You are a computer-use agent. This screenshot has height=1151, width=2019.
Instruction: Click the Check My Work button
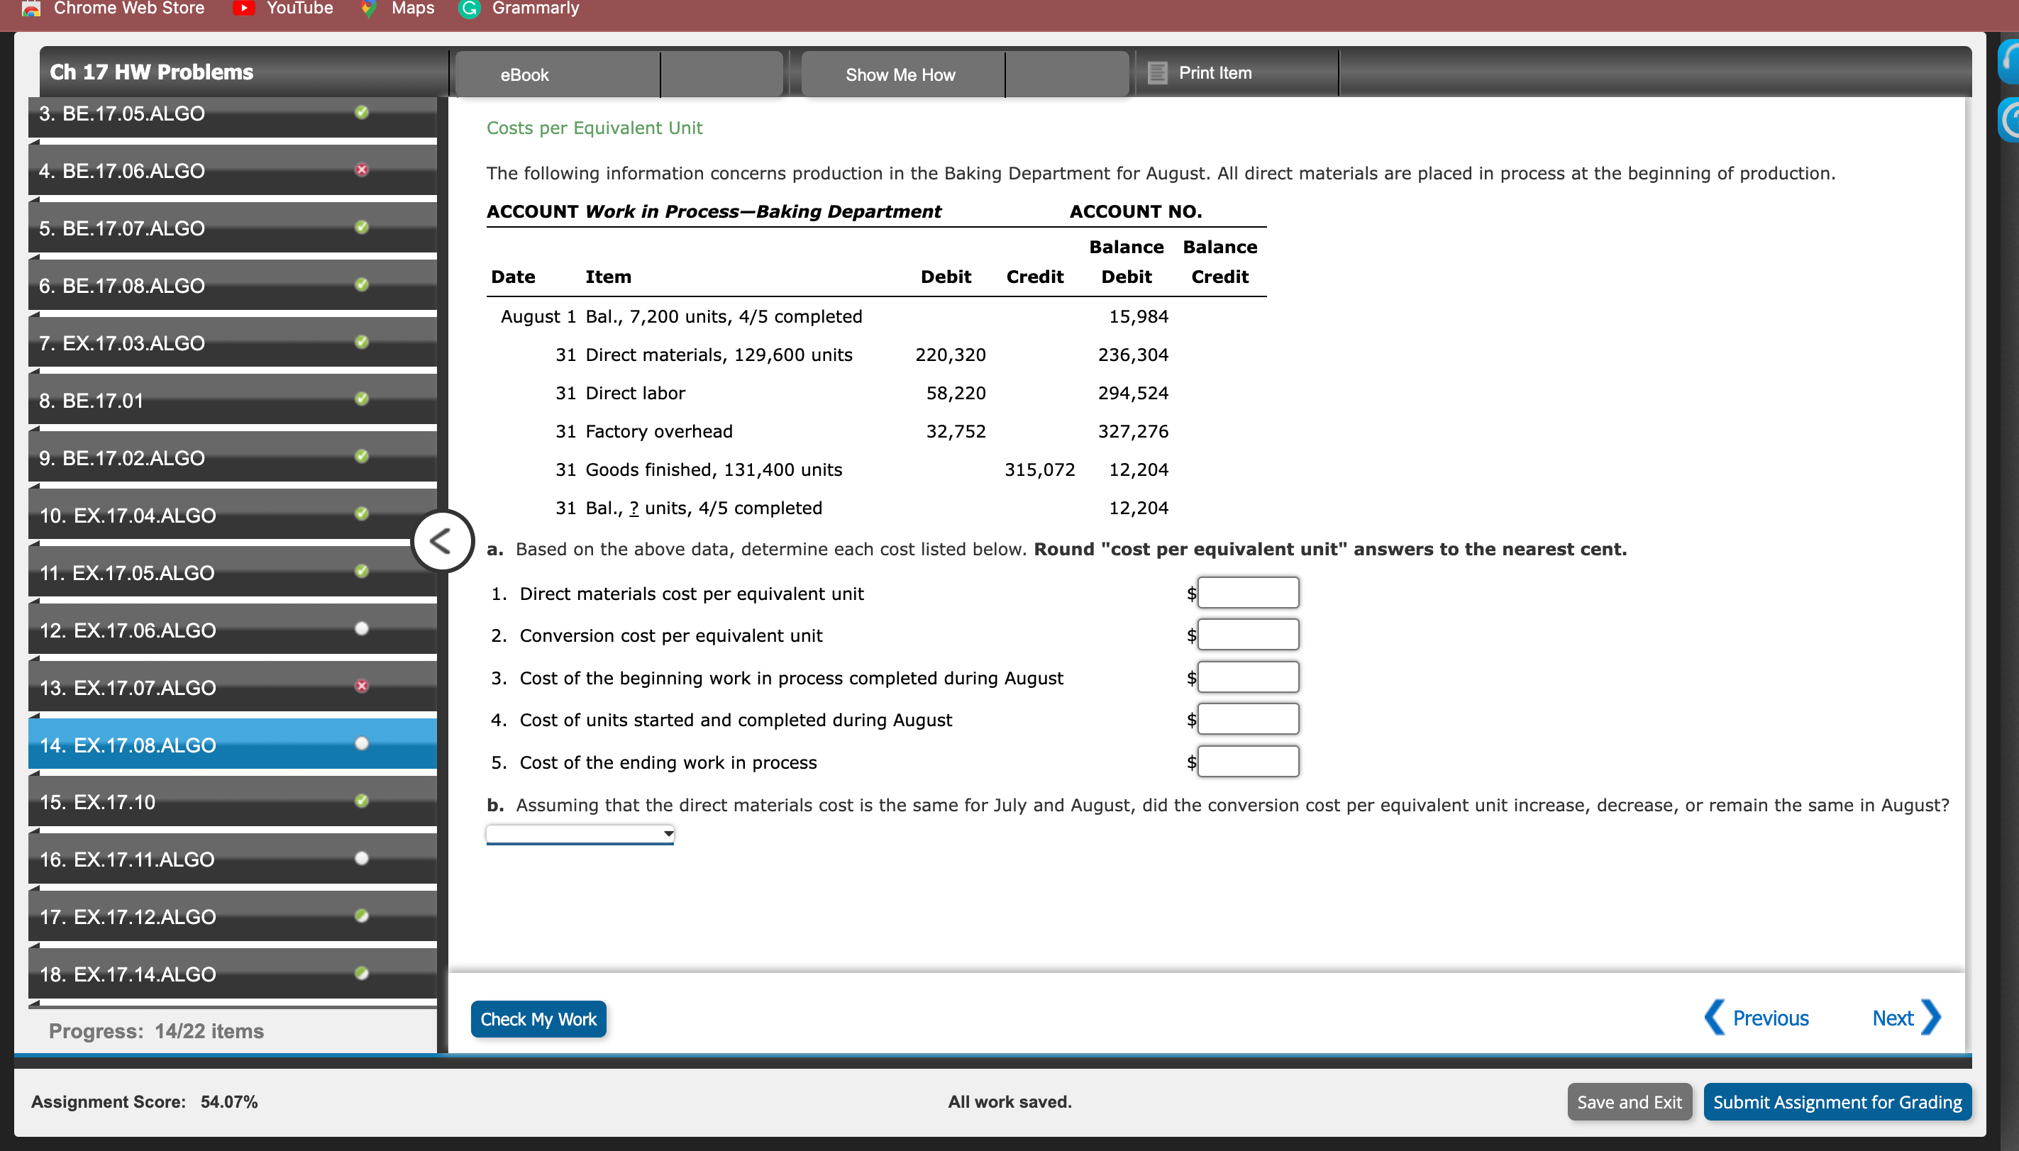coord(538,1019)
